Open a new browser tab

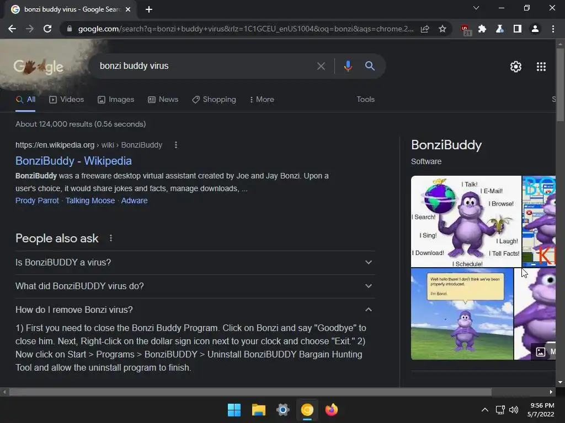tap(149, 9)
